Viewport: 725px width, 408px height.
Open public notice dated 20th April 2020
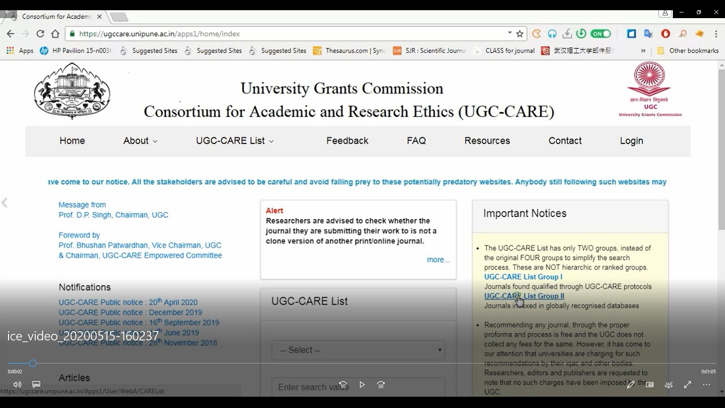(128, 302)
